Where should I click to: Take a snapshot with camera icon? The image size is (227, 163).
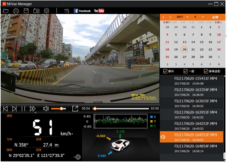tap(36, 11)
